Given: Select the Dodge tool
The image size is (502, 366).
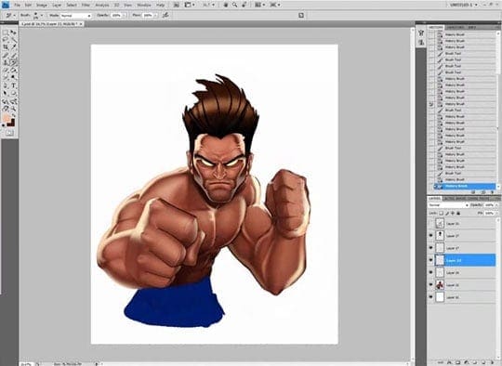Looking at the screenshot, I should (13, 77).
